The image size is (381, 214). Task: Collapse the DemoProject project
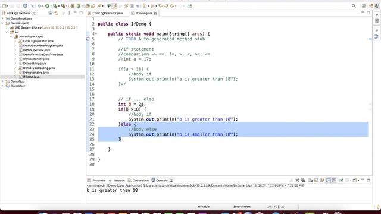(2, 23)
